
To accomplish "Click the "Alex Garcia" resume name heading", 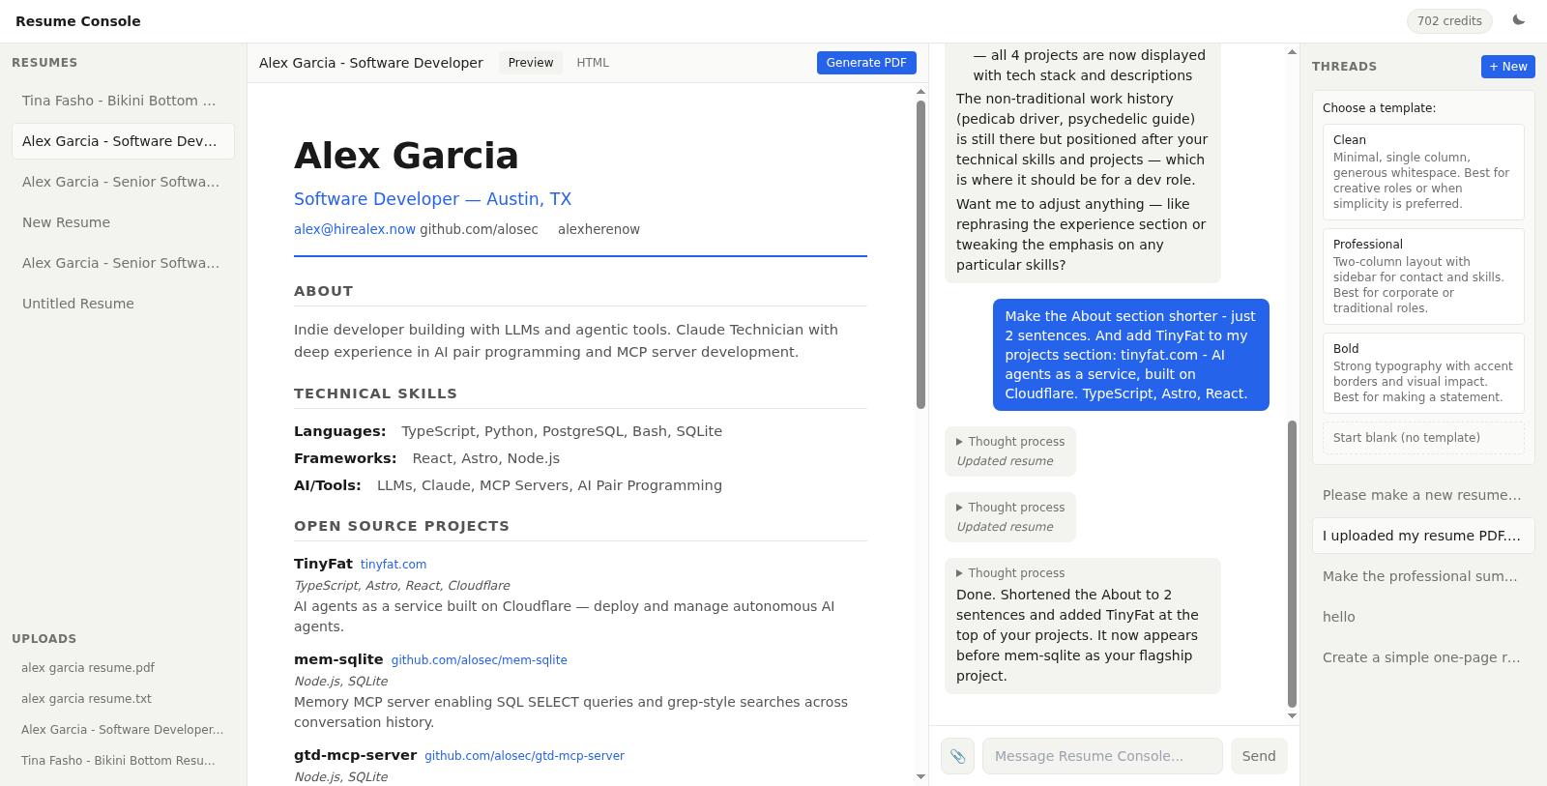I will pyautogui.click(x=406, y=156).
